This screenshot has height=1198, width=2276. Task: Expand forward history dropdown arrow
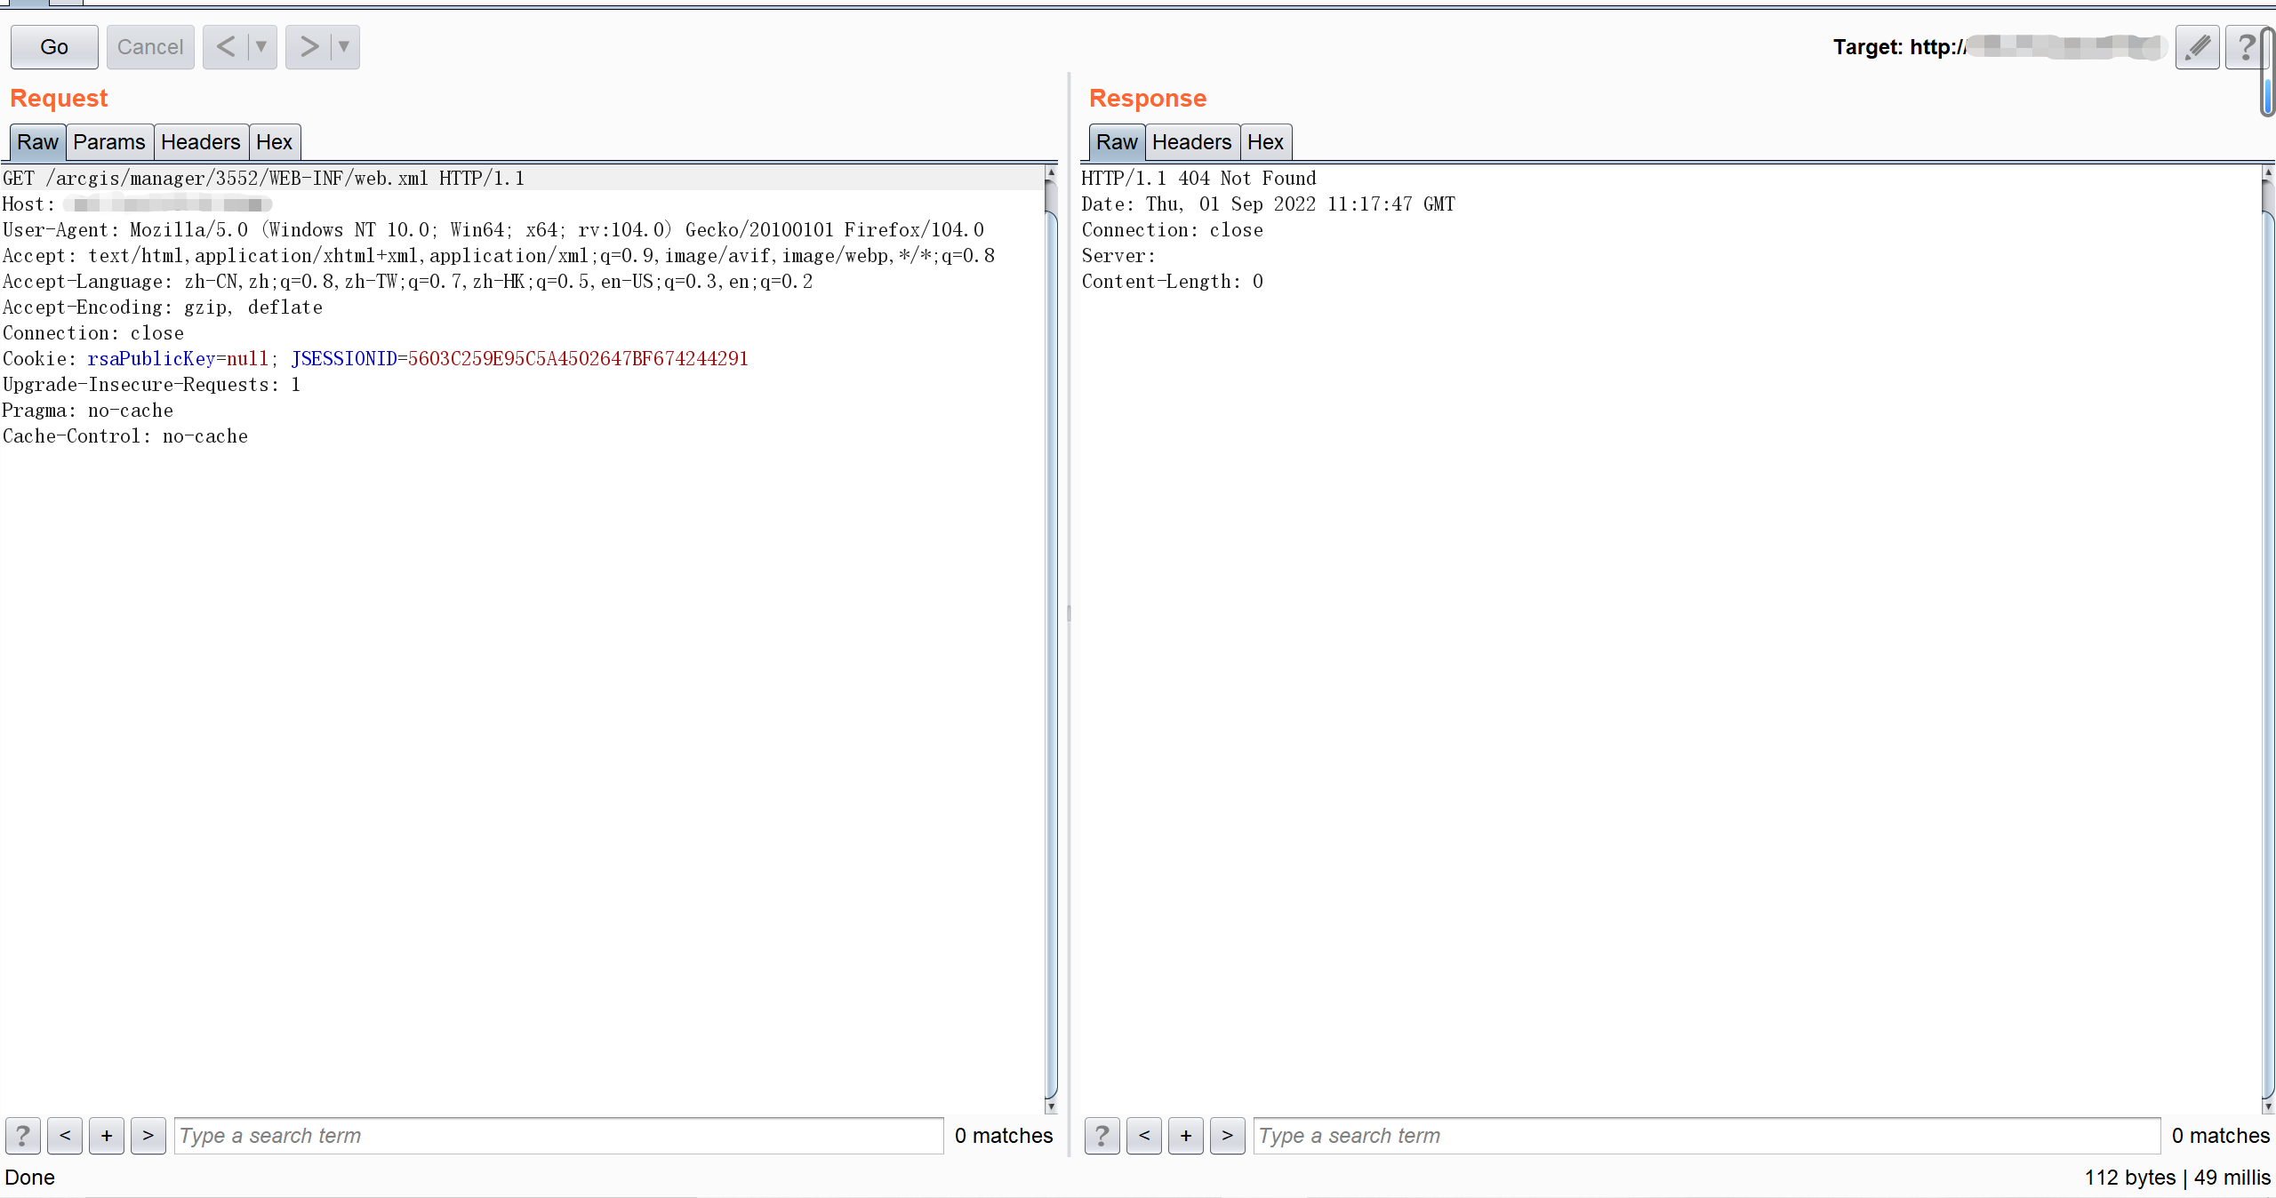[344, 47]
